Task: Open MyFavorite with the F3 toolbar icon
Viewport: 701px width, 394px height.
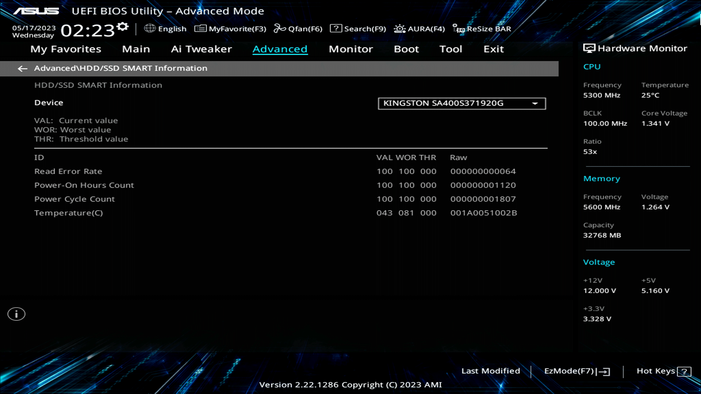Action: click(x=200, y=28)
